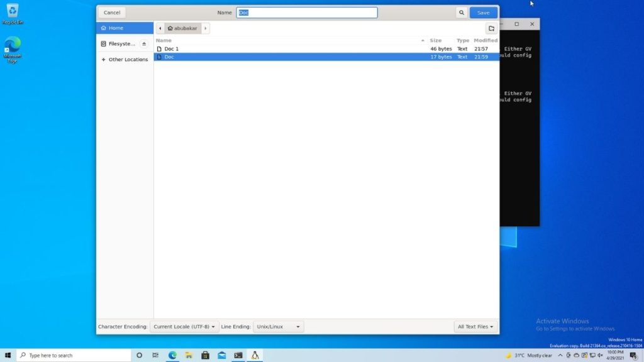
Task: Open the Character Encoding dropdown
Action: 184,326
